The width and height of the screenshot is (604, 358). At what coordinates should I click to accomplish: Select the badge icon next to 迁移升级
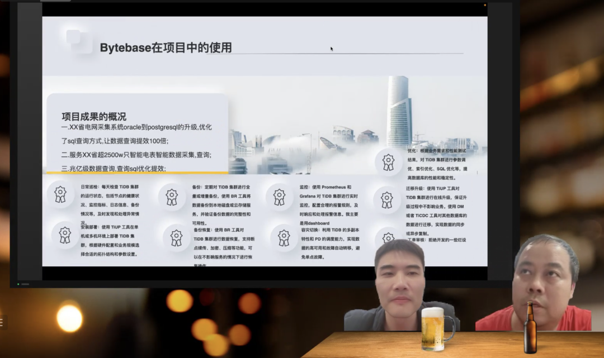387,201
